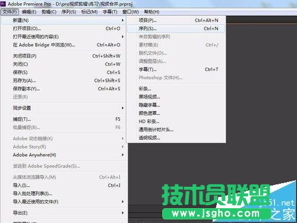Open the 字幕(T) menu in menu bar
297x223 pixels.
tap(110, 12)
